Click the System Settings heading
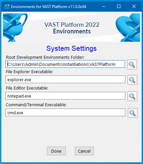 pos(71,48)
